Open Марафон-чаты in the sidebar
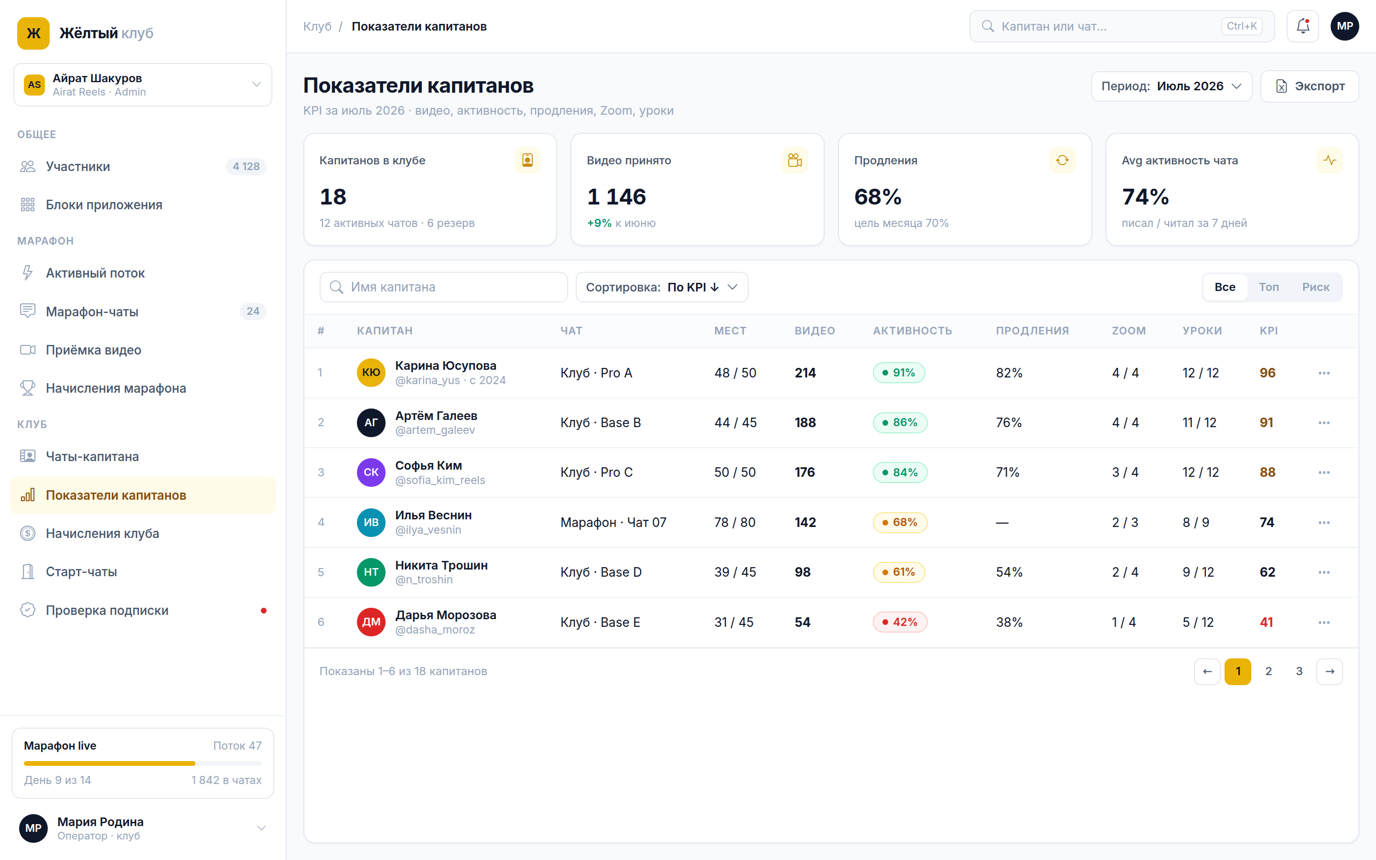 (143, 312)
